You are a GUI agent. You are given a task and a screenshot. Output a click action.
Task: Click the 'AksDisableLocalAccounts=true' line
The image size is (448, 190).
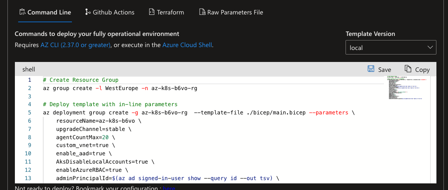(105, 162)
